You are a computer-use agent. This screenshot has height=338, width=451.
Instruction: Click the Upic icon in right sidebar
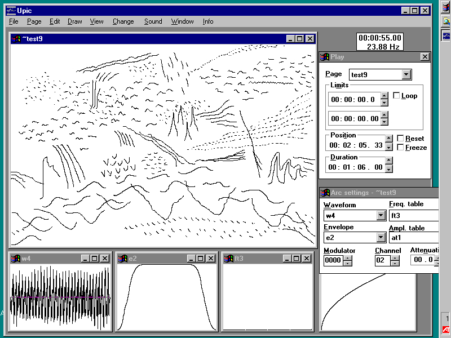[x=446, y=35]
